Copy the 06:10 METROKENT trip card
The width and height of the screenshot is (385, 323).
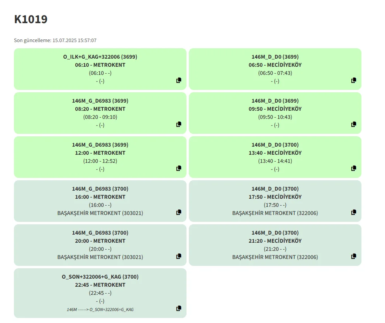(x=179, y=80)
